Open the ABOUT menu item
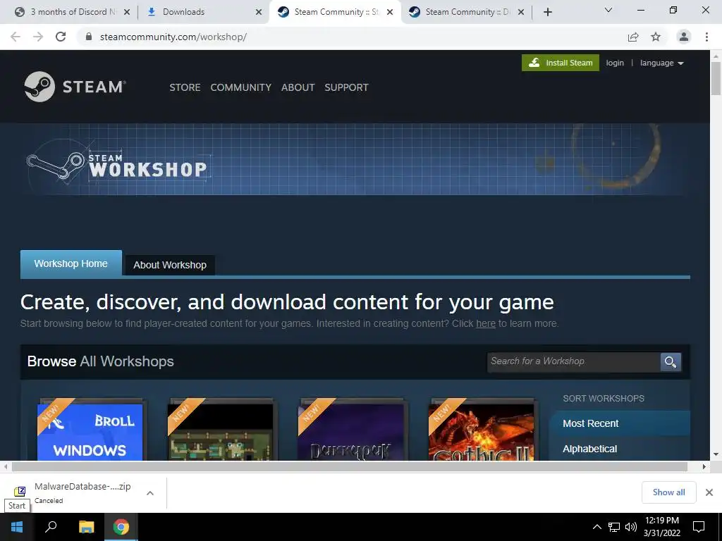 [x=298, y=87]
